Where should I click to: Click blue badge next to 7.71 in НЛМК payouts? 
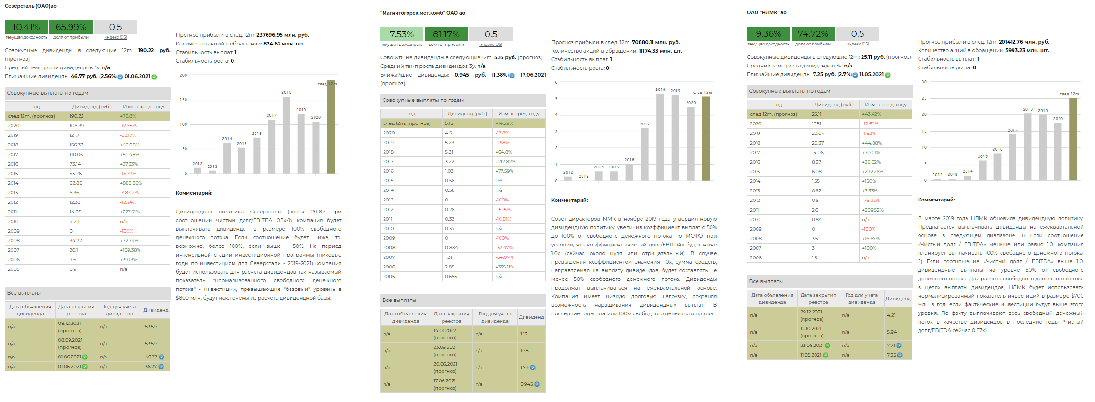pyautogui.click(x=899, y=346)
